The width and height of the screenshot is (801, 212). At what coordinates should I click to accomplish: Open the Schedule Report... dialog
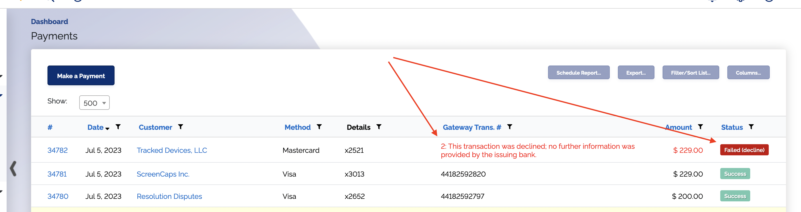tap(578, 73)
